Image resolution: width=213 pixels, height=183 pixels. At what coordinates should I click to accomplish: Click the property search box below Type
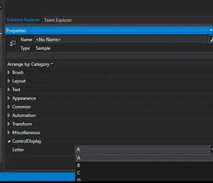[110, 55]
